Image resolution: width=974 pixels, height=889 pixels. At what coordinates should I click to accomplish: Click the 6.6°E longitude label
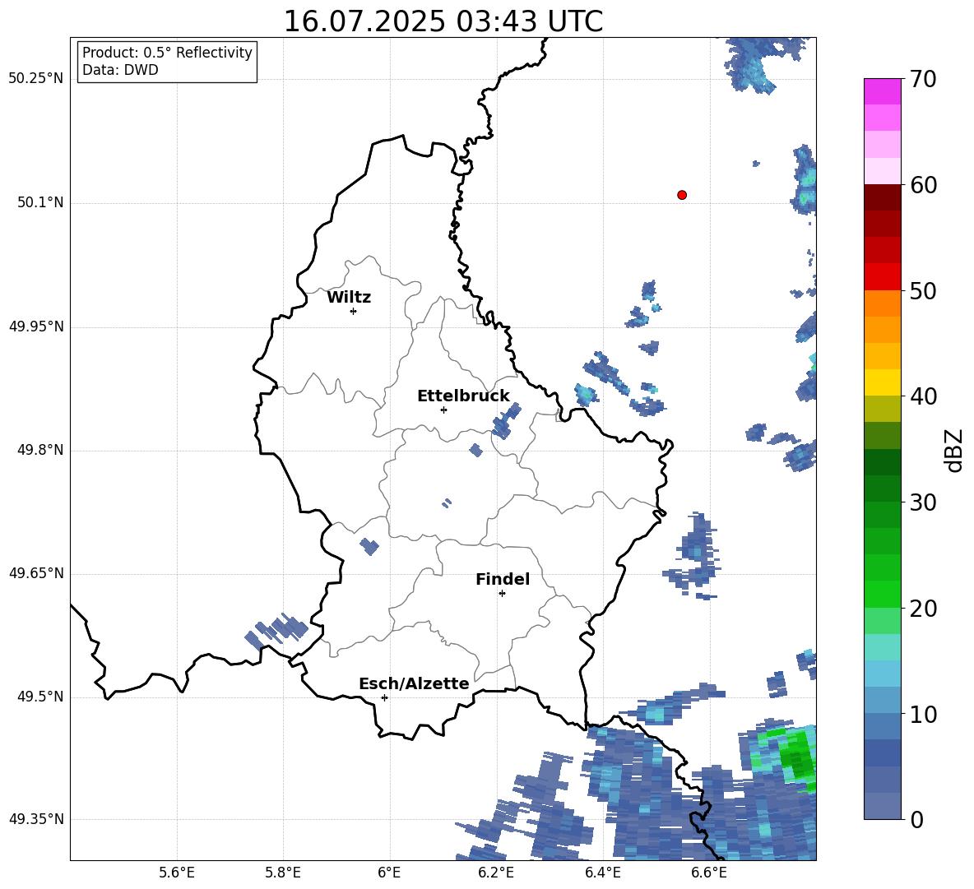pos(709,873)
